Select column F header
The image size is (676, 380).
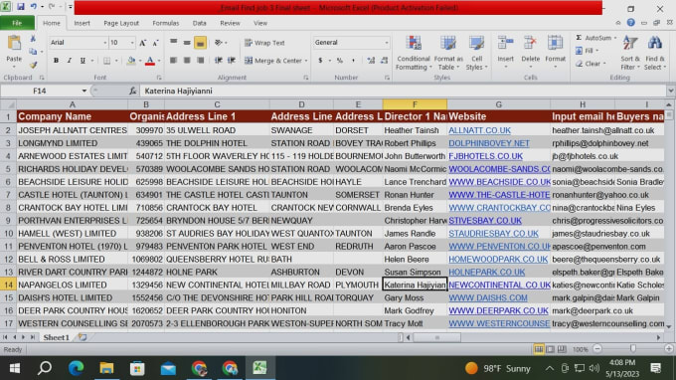pyautogui.click(x=415, y=104)
